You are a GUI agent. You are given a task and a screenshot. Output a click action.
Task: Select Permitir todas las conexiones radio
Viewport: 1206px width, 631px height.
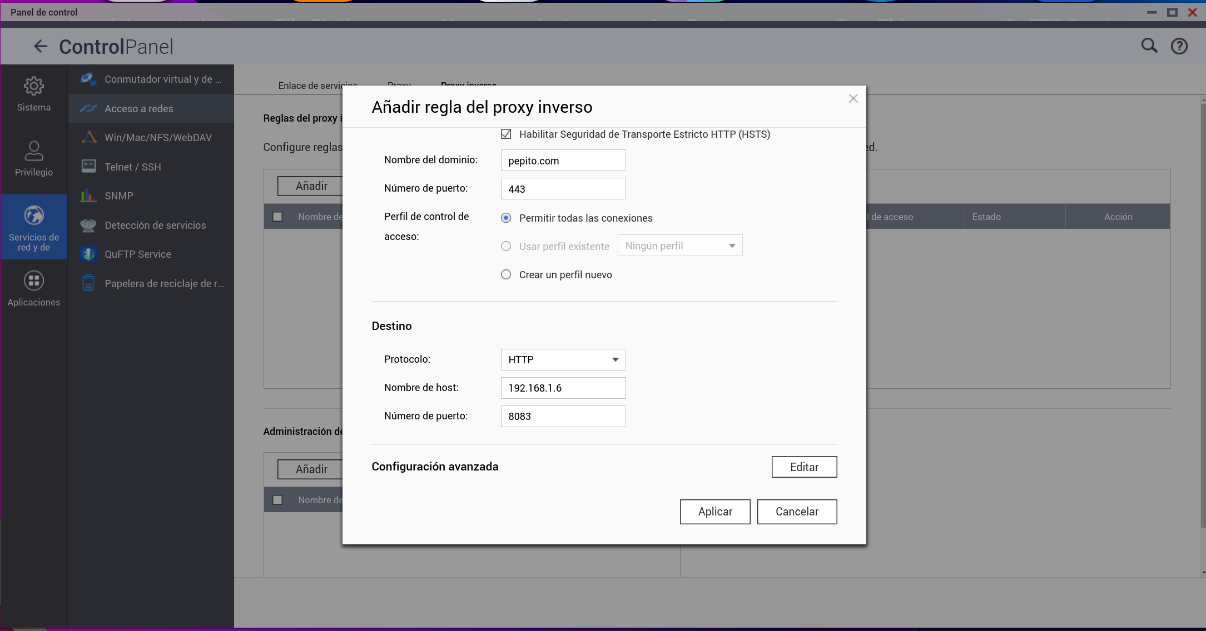point(506,218)
